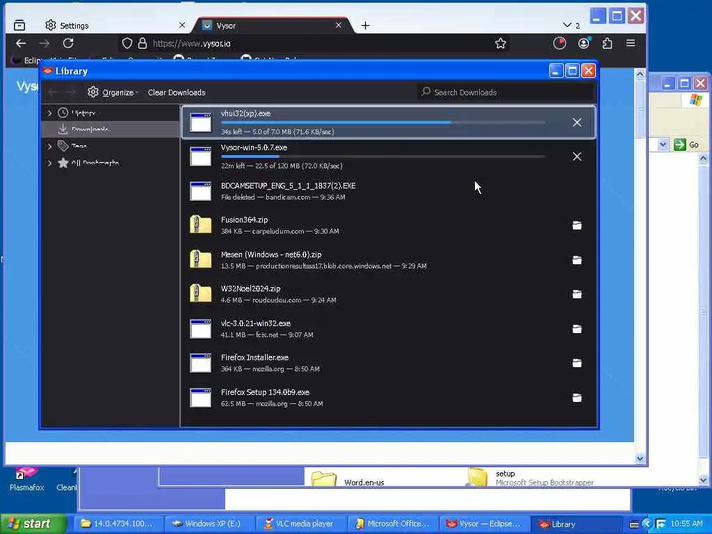Switch to VLC media player taskbar button

301,524
